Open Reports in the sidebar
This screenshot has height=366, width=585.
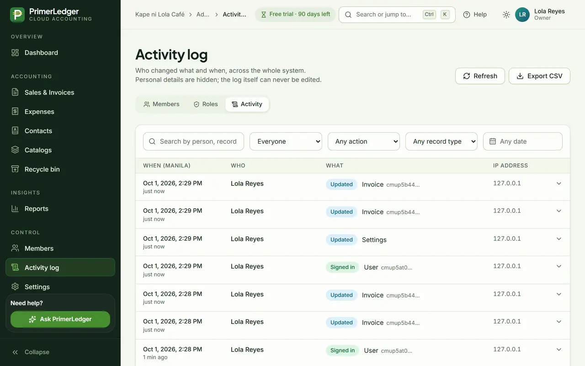(60, 209)
